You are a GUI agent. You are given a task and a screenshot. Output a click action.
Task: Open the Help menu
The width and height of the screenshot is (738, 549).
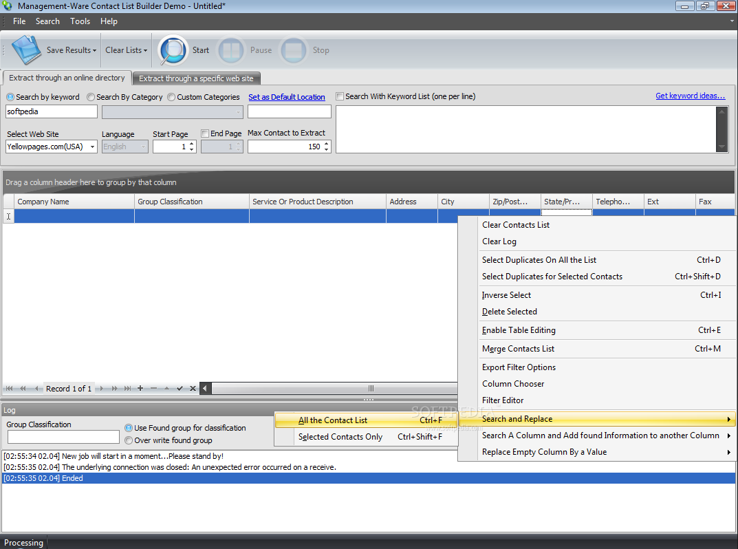[x=109, y=21]
